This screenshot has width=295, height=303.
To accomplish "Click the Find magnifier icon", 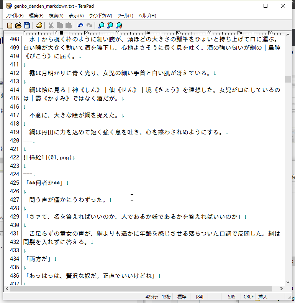I will tap(101, 25).
